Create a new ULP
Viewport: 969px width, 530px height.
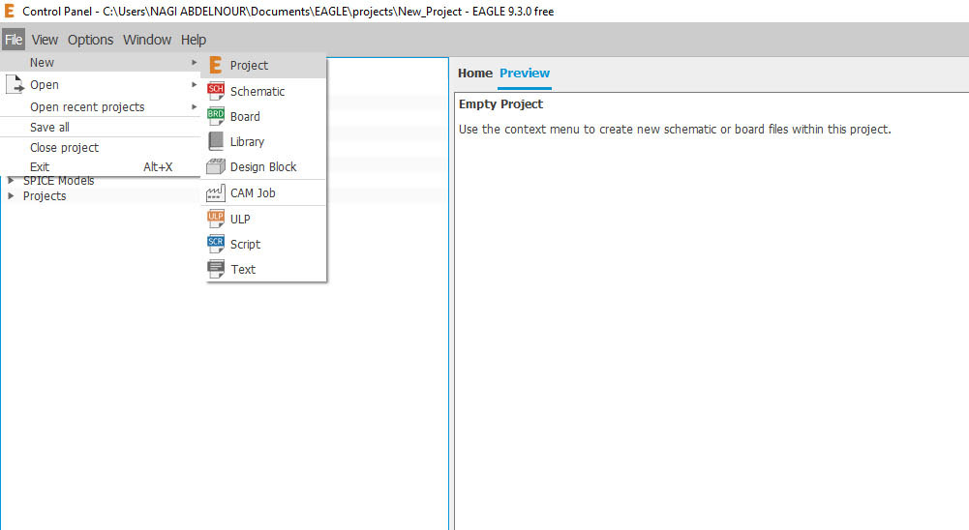[x=264, y=219]
